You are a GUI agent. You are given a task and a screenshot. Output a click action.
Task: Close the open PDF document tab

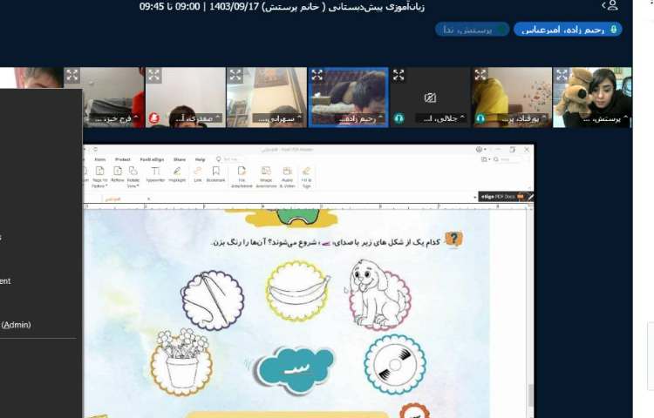tap(148, 199)
